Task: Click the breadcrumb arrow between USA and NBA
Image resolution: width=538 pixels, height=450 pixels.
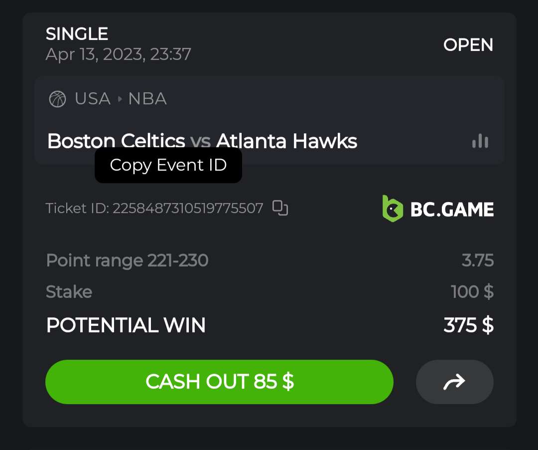Action: (120, 99)
